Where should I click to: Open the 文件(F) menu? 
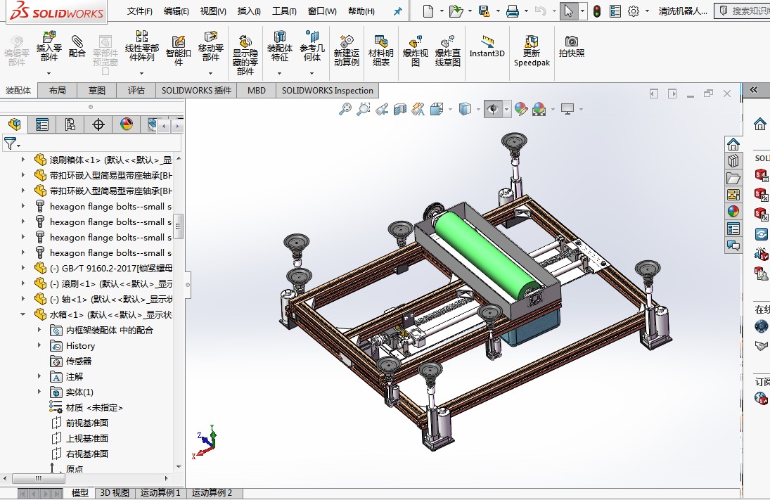coord(139,11)
